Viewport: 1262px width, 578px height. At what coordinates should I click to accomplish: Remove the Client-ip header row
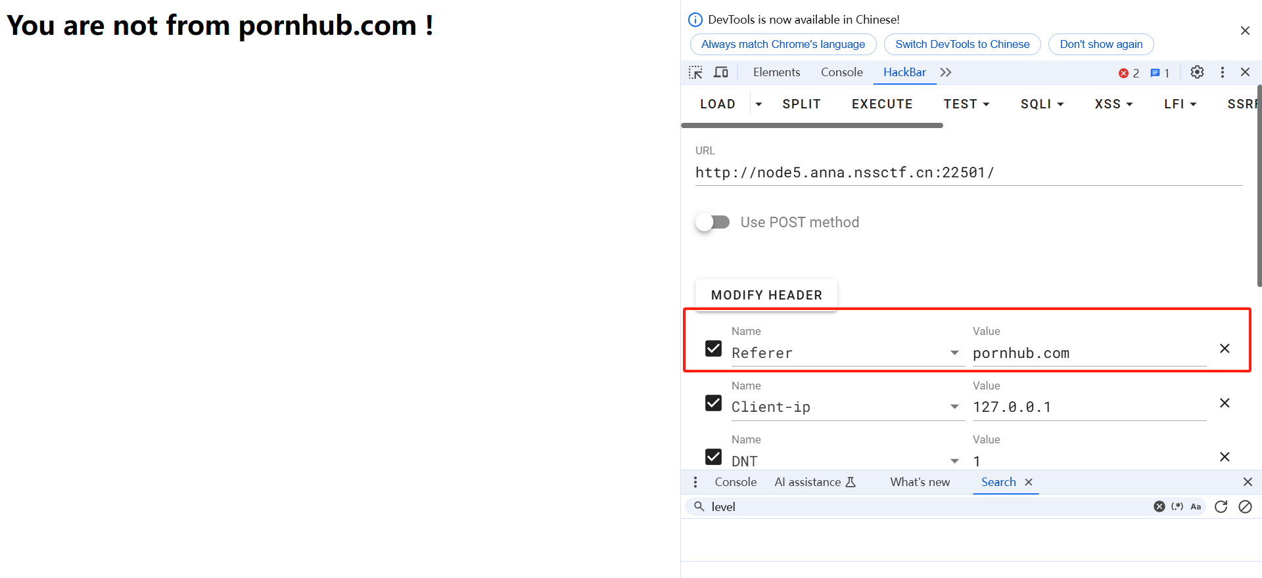1225,403
